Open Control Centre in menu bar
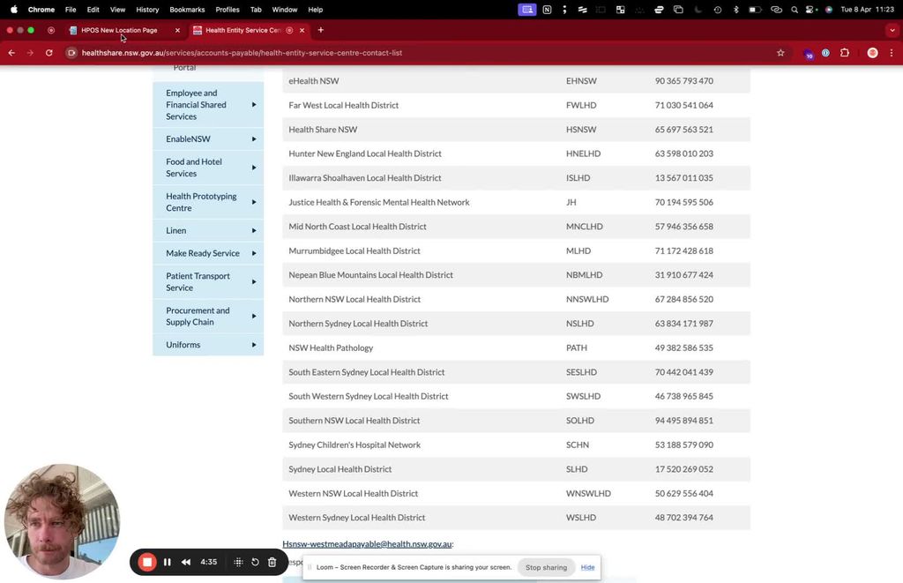 (x=811, y=9)
